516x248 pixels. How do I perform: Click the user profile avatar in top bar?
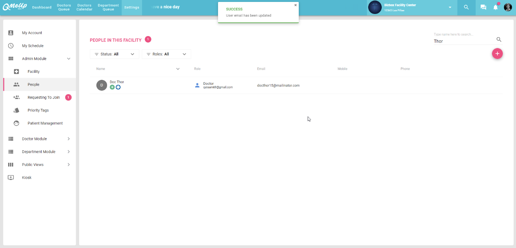pyautogui.click(x=507, y=7)
